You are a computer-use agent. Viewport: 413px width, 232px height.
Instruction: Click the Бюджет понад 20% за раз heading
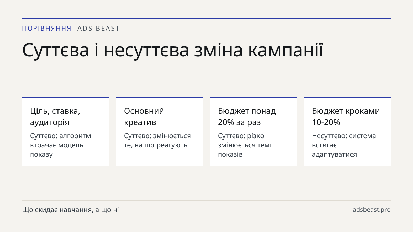click(247, 117)
